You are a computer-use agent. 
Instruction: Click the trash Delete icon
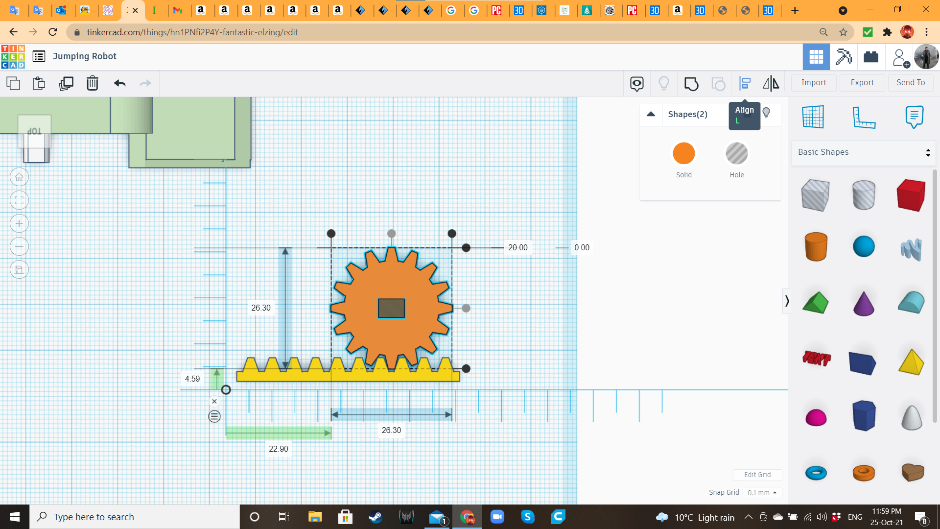click(92, 83)
